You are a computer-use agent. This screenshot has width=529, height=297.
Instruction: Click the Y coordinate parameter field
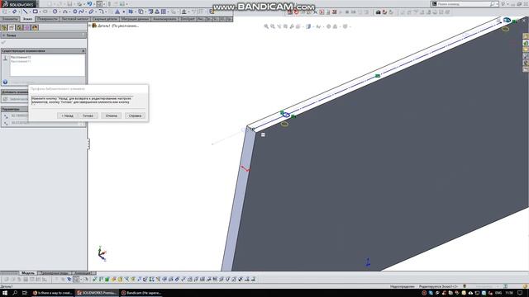pyautogui.click(x=45, y=123)
